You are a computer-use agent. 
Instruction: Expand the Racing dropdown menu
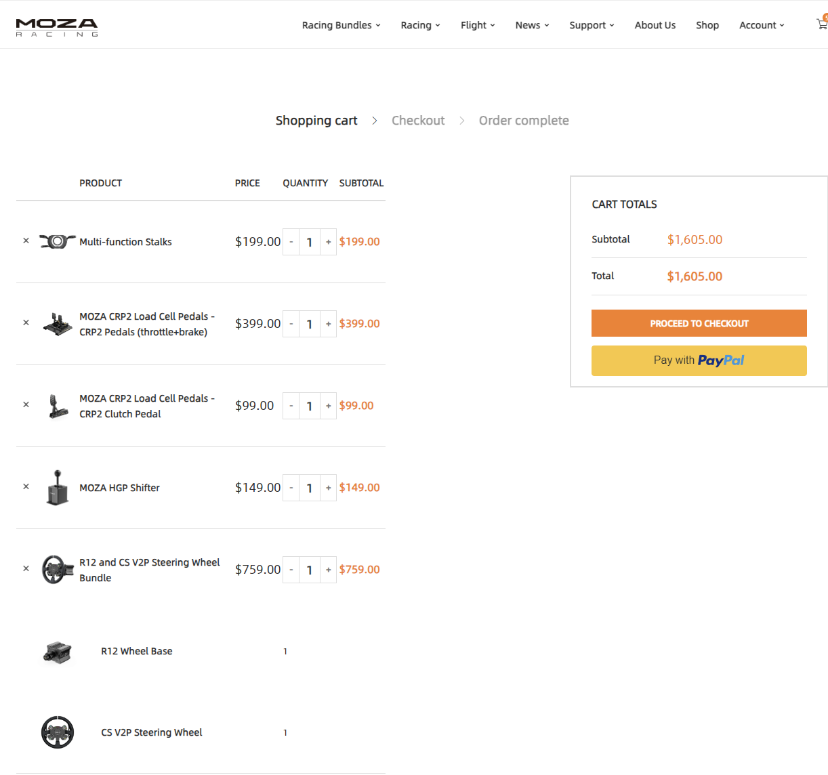click(x=420, y=25)
